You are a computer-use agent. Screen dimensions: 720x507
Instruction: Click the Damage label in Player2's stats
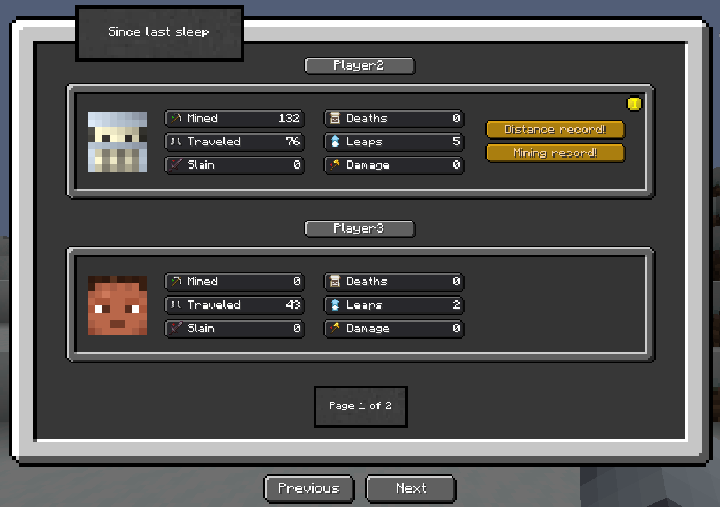click(368, 165)
